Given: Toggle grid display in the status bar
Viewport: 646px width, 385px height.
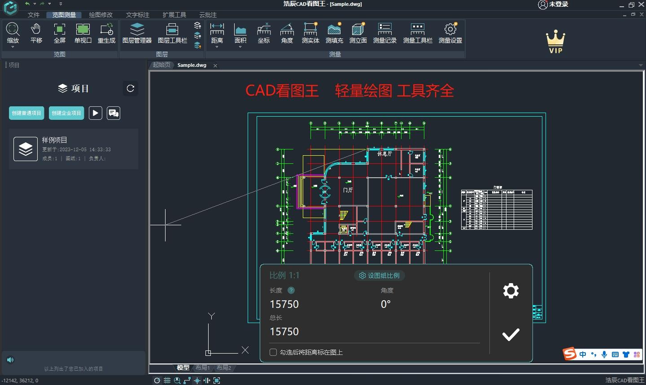Looking at the screenshot, I should point(167,380).
